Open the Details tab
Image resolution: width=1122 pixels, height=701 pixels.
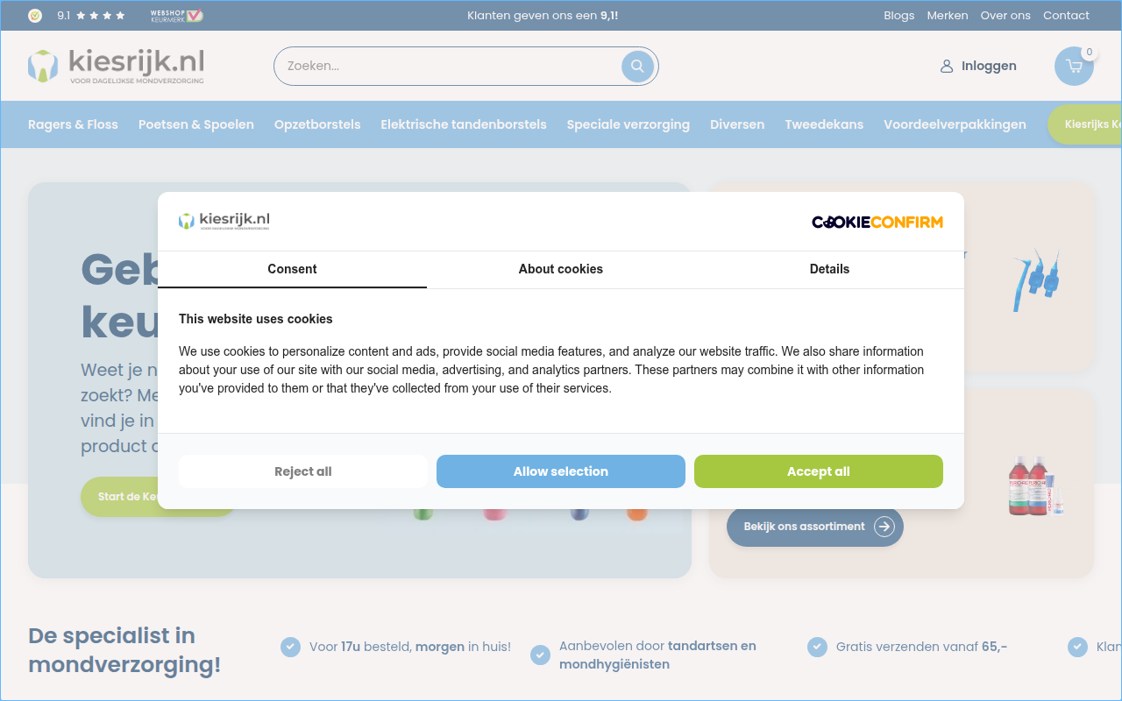tap(829, 270)
